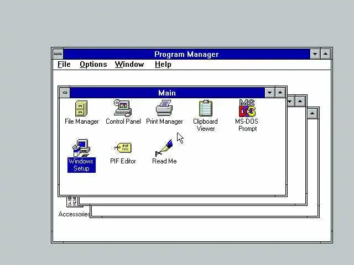The image size is (354, 265).
Task: Click the Windows Setup icon
Action: click(x=81, y=148)
